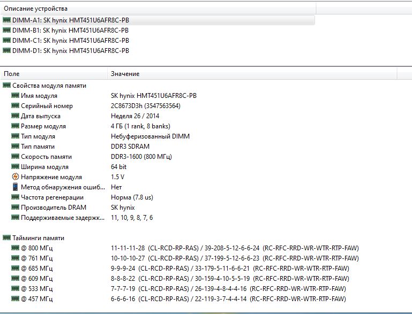
Task: Click the icon beside 'Скорость памяти'
Action: point(15,156)
